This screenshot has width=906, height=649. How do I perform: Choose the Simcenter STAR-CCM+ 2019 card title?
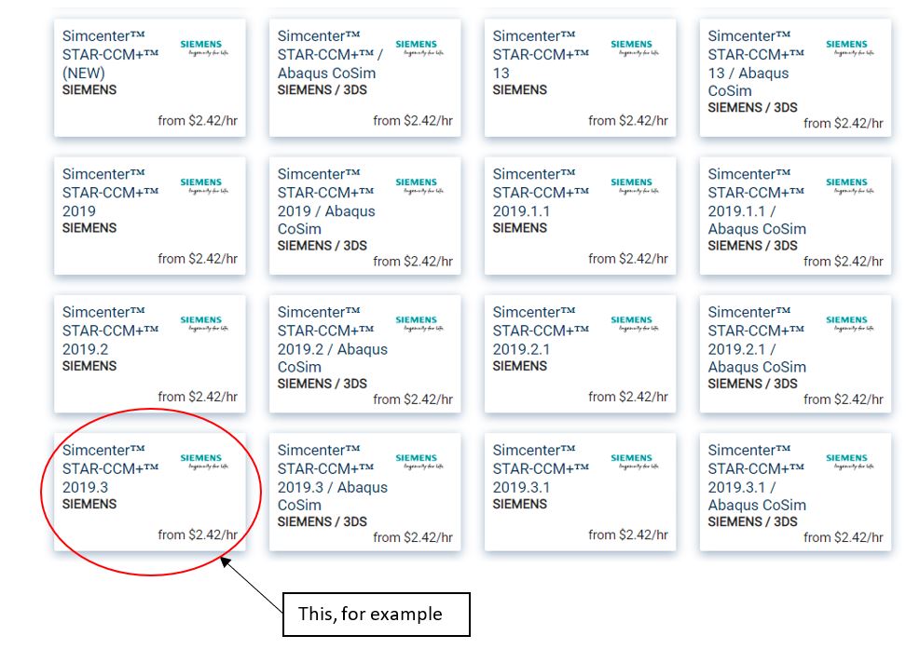(x=110, y=192)
